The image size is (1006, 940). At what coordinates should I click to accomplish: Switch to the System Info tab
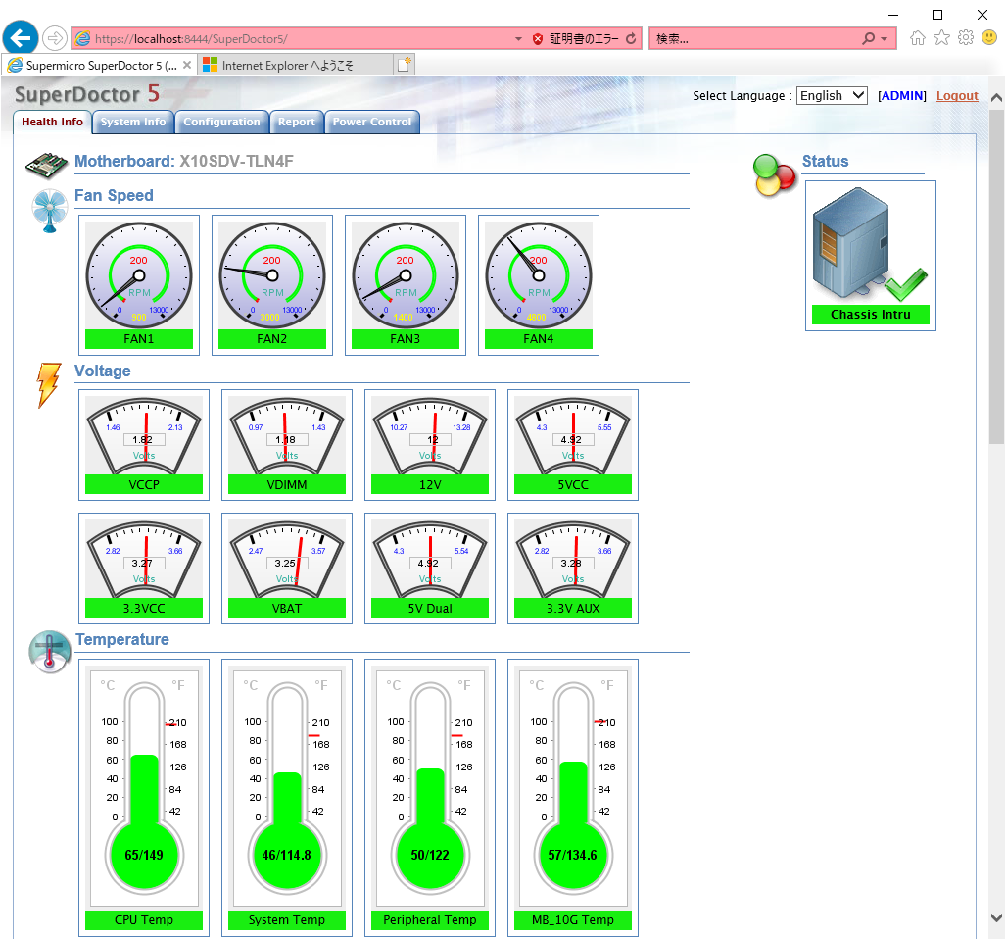(133, 122)
